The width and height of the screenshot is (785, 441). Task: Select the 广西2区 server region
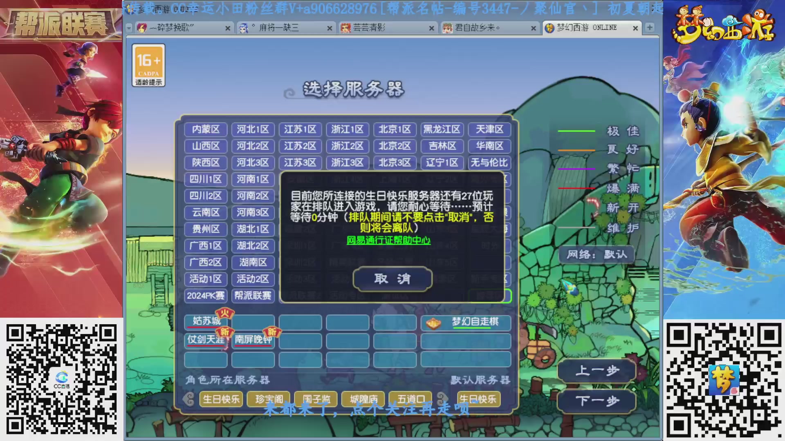(206, 263)
